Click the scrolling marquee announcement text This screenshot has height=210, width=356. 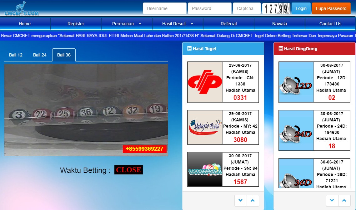178,36
